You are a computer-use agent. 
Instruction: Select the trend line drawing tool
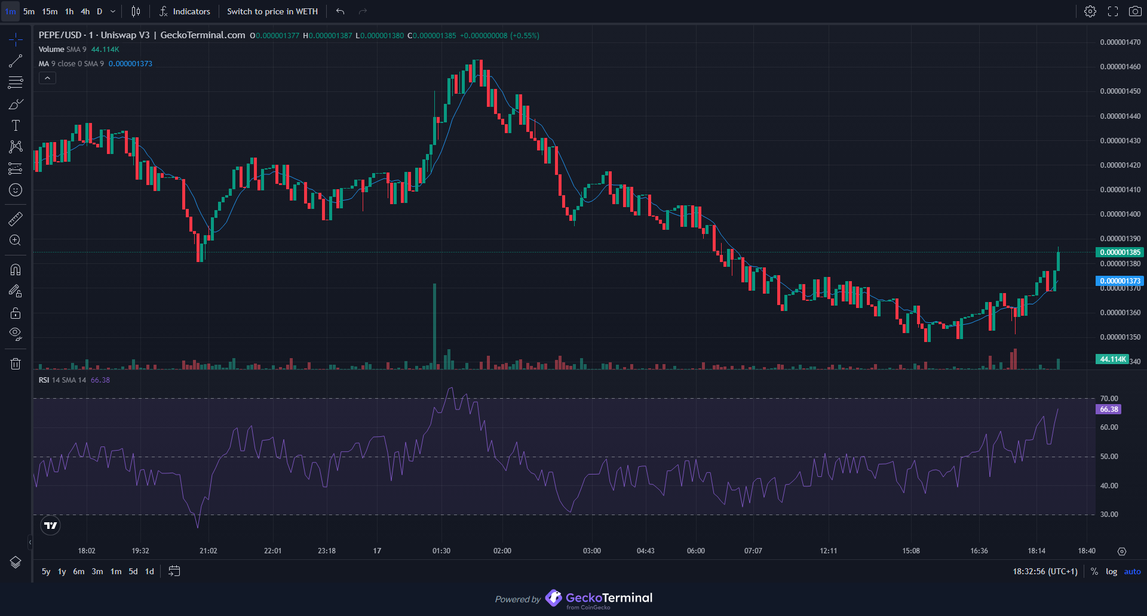16,61
